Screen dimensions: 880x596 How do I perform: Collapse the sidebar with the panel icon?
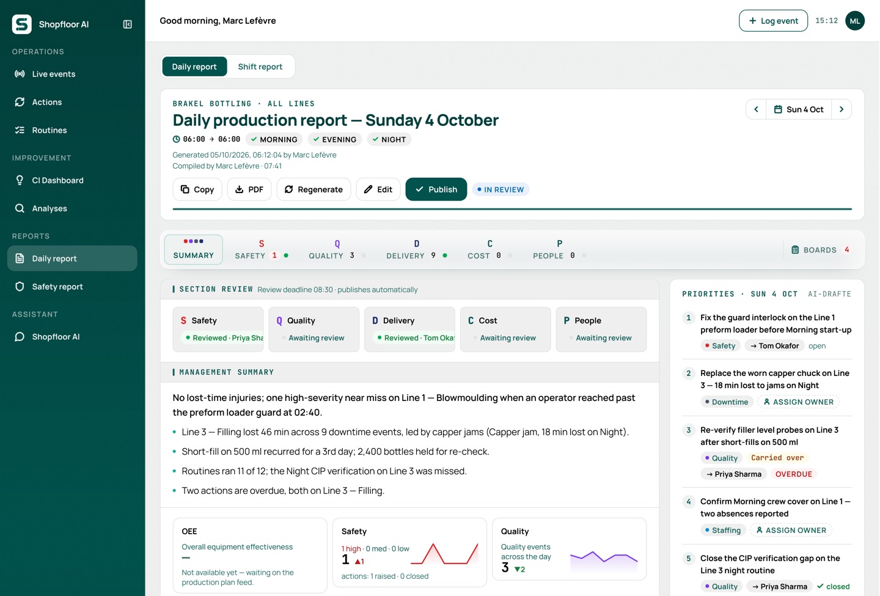(127, 24)
